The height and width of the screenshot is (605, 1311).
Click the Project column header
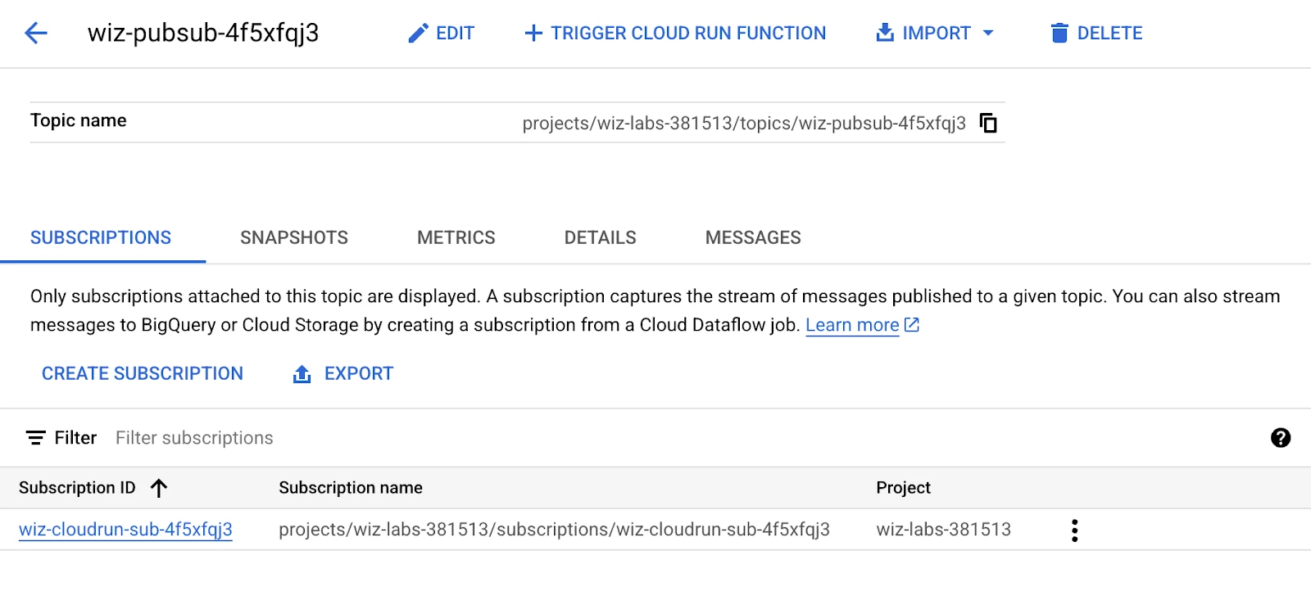coord(903,488)
